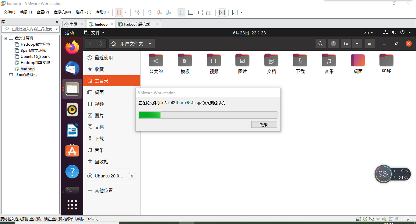Open the file manager hamburger menu
The image size is (416, 224).
pyautogui.click(x=370, y=44)
